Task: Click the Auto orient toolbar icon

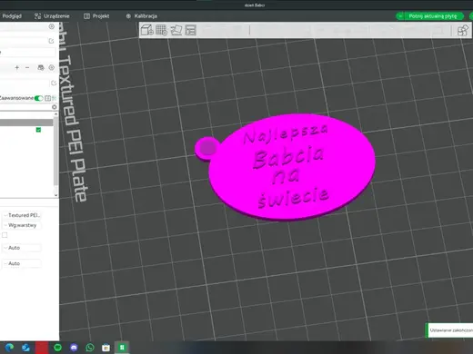Action: point(176,30)
